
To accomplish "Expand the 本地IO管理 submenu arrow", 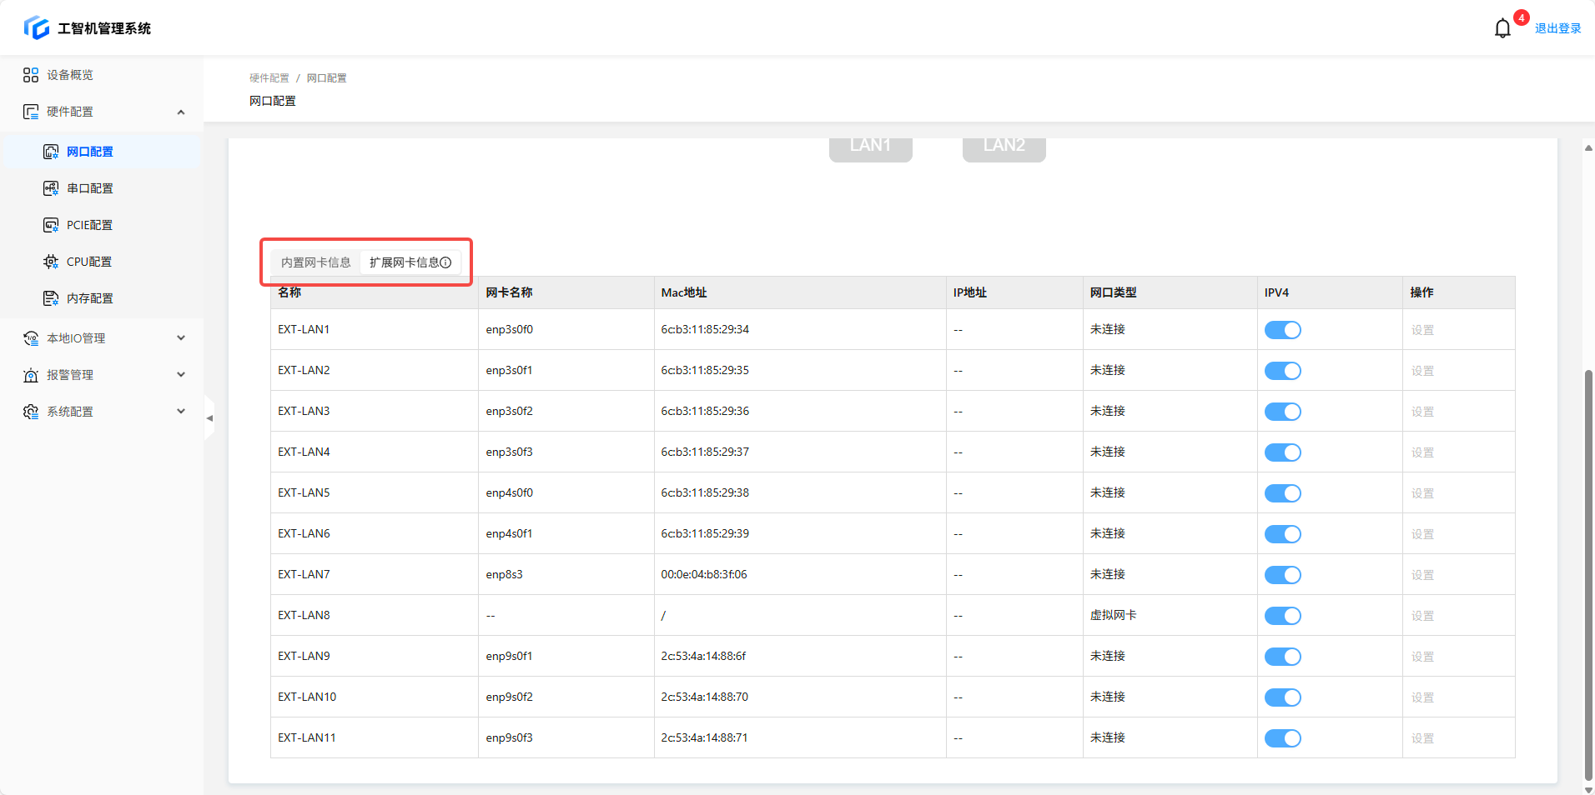I will pos(181,338).
